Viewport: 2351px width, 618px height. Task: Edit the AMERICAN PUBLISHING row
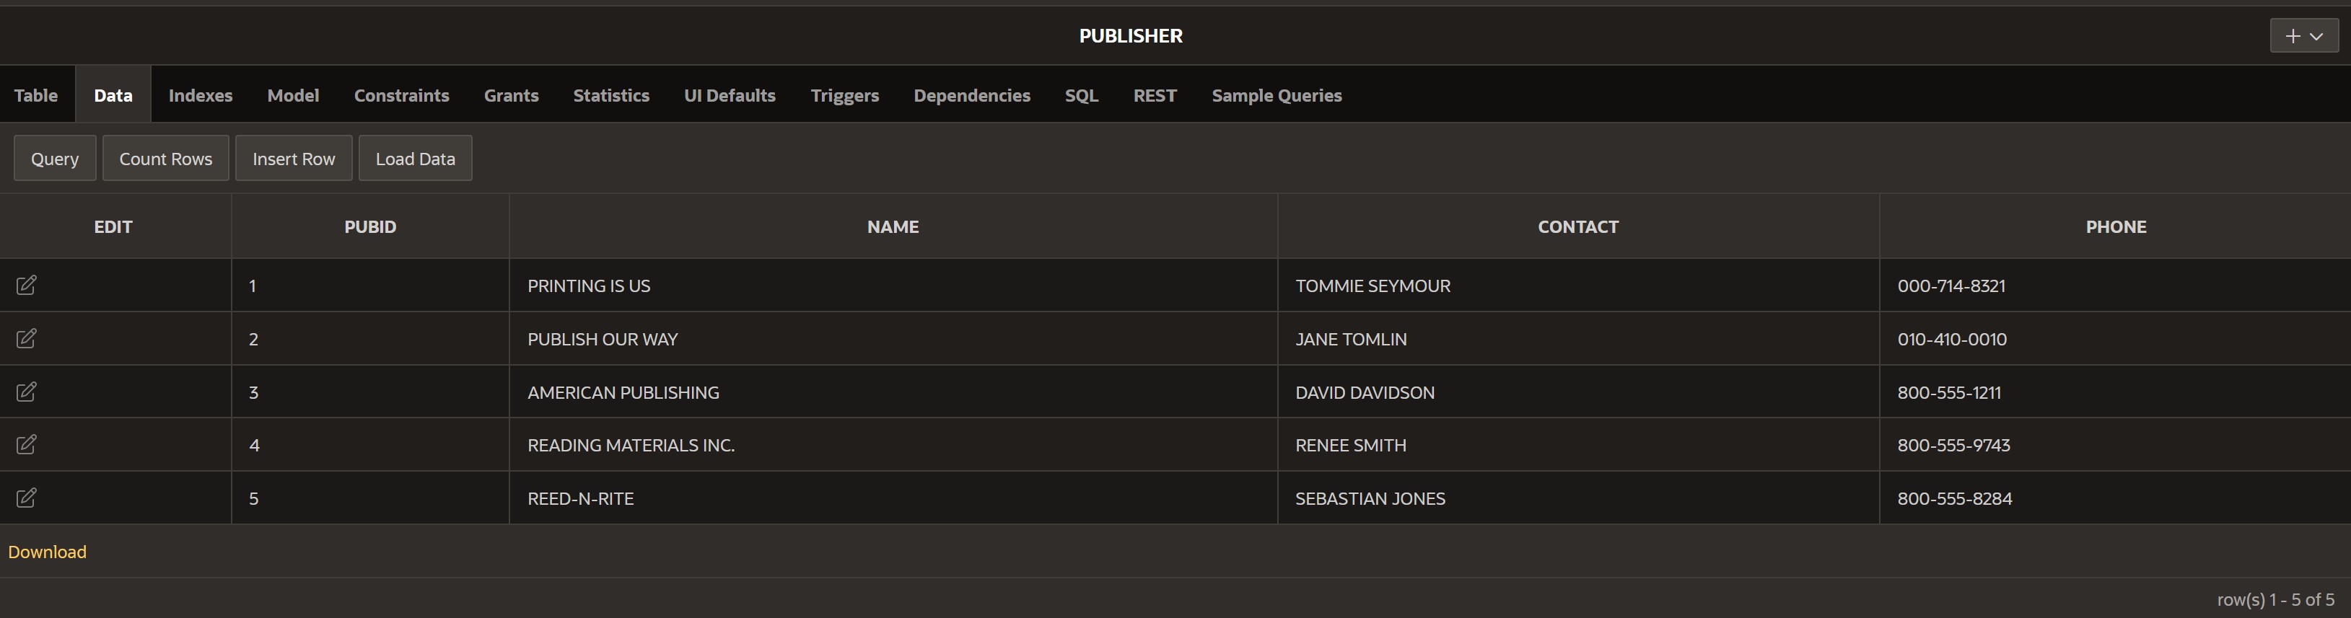[27, 392]
